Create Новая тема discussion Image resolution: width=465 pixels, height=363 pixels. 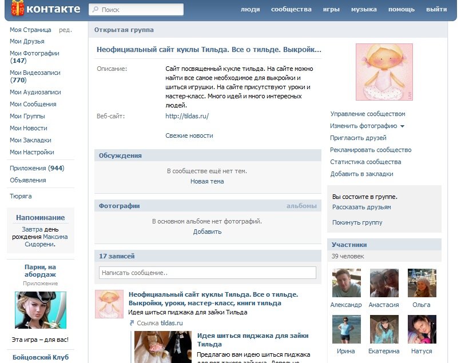coord(207,181)
